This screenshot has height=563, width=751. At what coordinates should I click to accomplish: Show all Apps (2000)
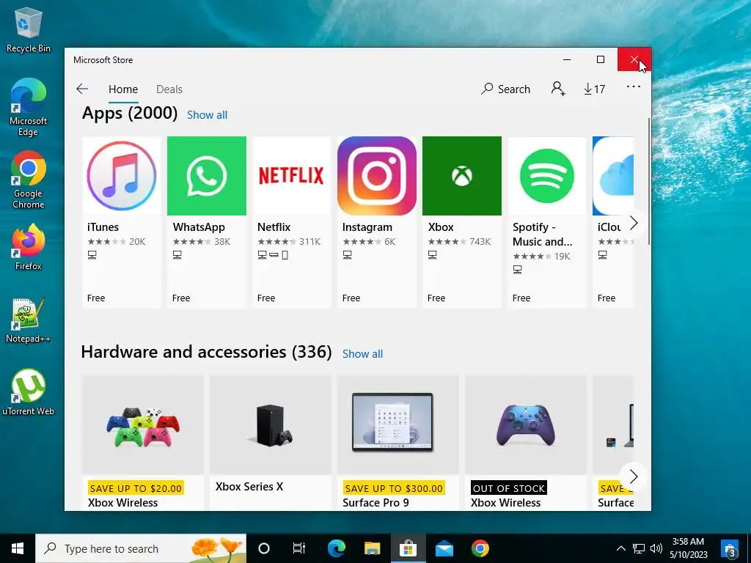point(207,115)
